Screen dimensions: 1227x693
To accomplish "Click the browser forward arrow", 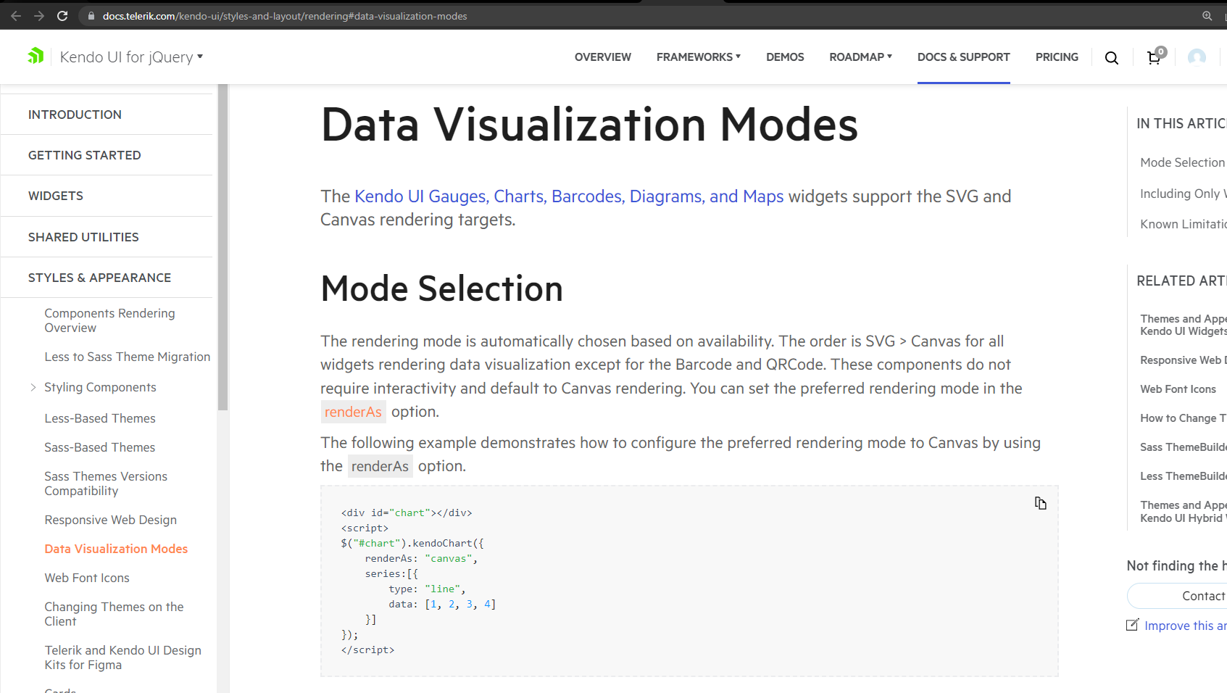I will [x=39, y=15].
